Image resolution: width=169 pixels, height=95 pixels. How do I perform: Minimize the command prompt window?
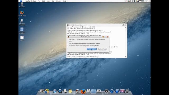coord(122,25)
